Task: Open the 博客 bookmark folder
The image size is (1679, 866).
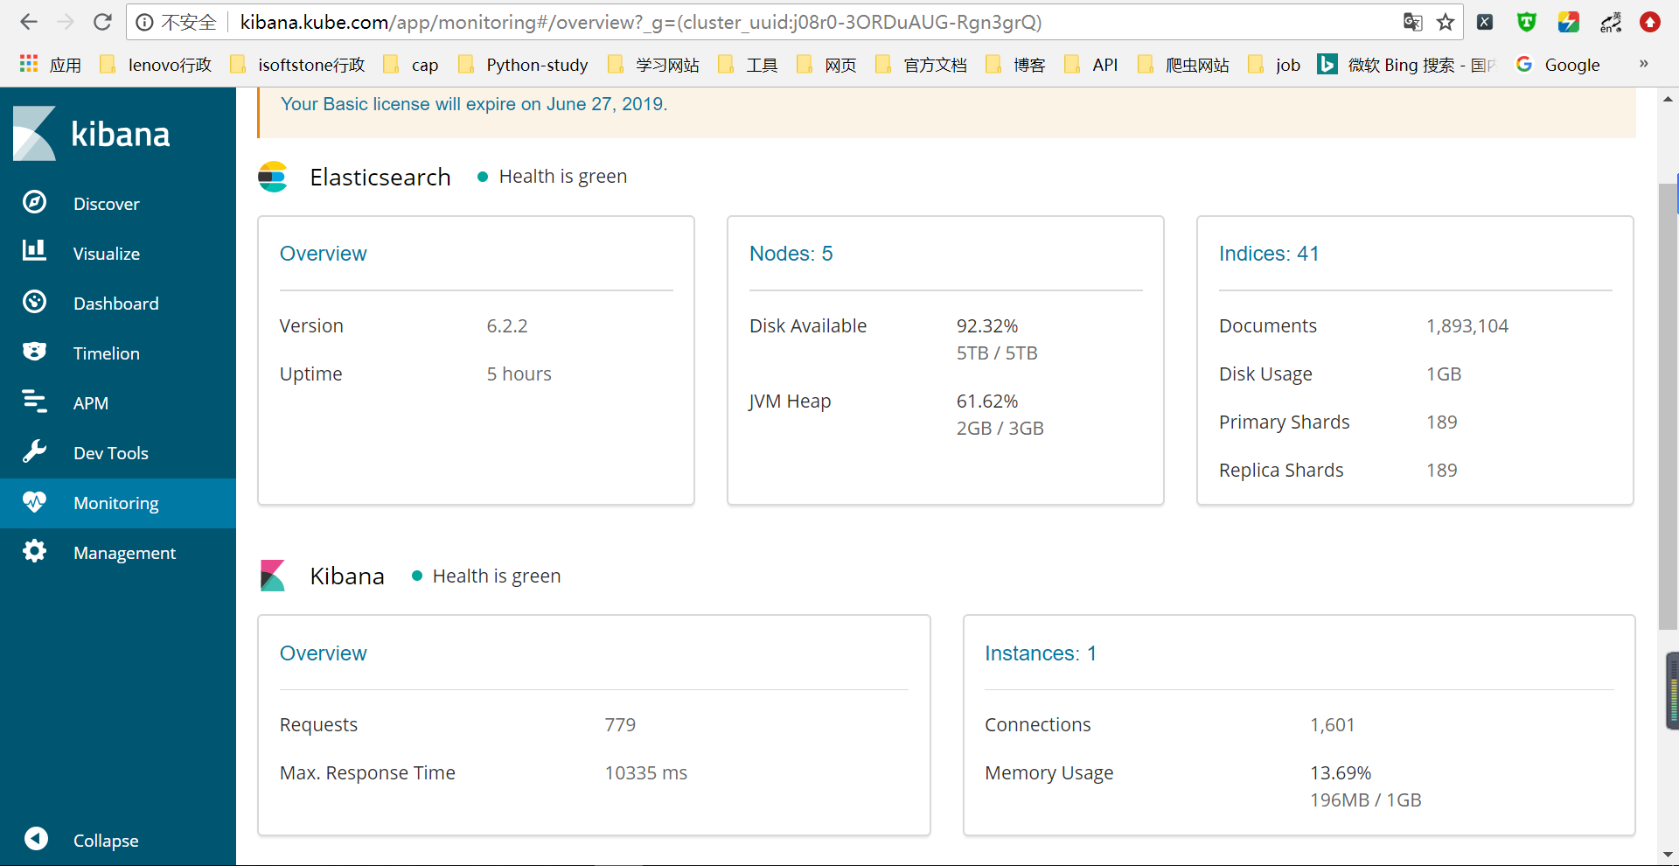Action: click(1015, 65)
